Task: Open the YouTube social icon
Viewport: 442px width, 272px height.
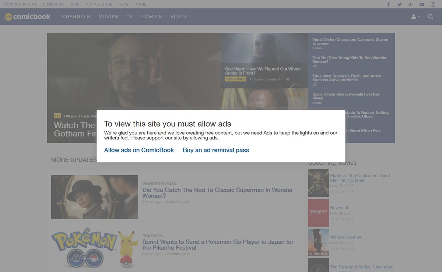Action: click(422, 4)
